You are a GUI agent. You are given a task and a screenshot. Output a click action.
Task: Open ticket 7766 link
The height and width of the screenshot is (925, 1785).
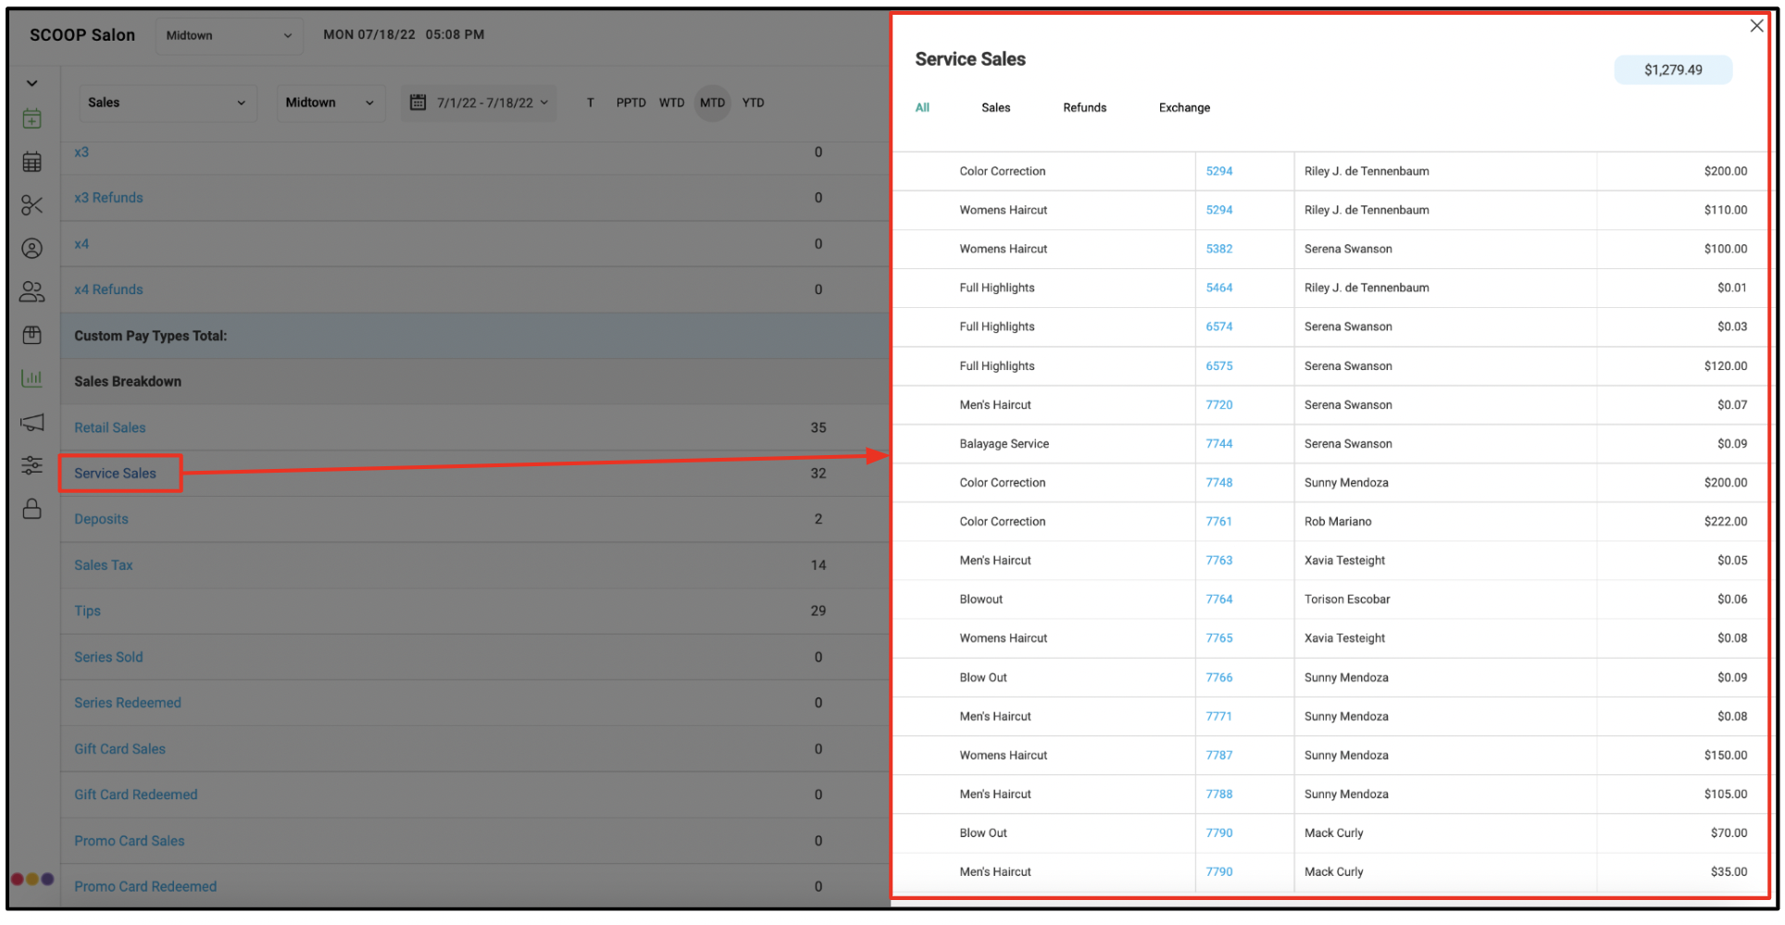pyautogui.click(x=1218, y=678)
